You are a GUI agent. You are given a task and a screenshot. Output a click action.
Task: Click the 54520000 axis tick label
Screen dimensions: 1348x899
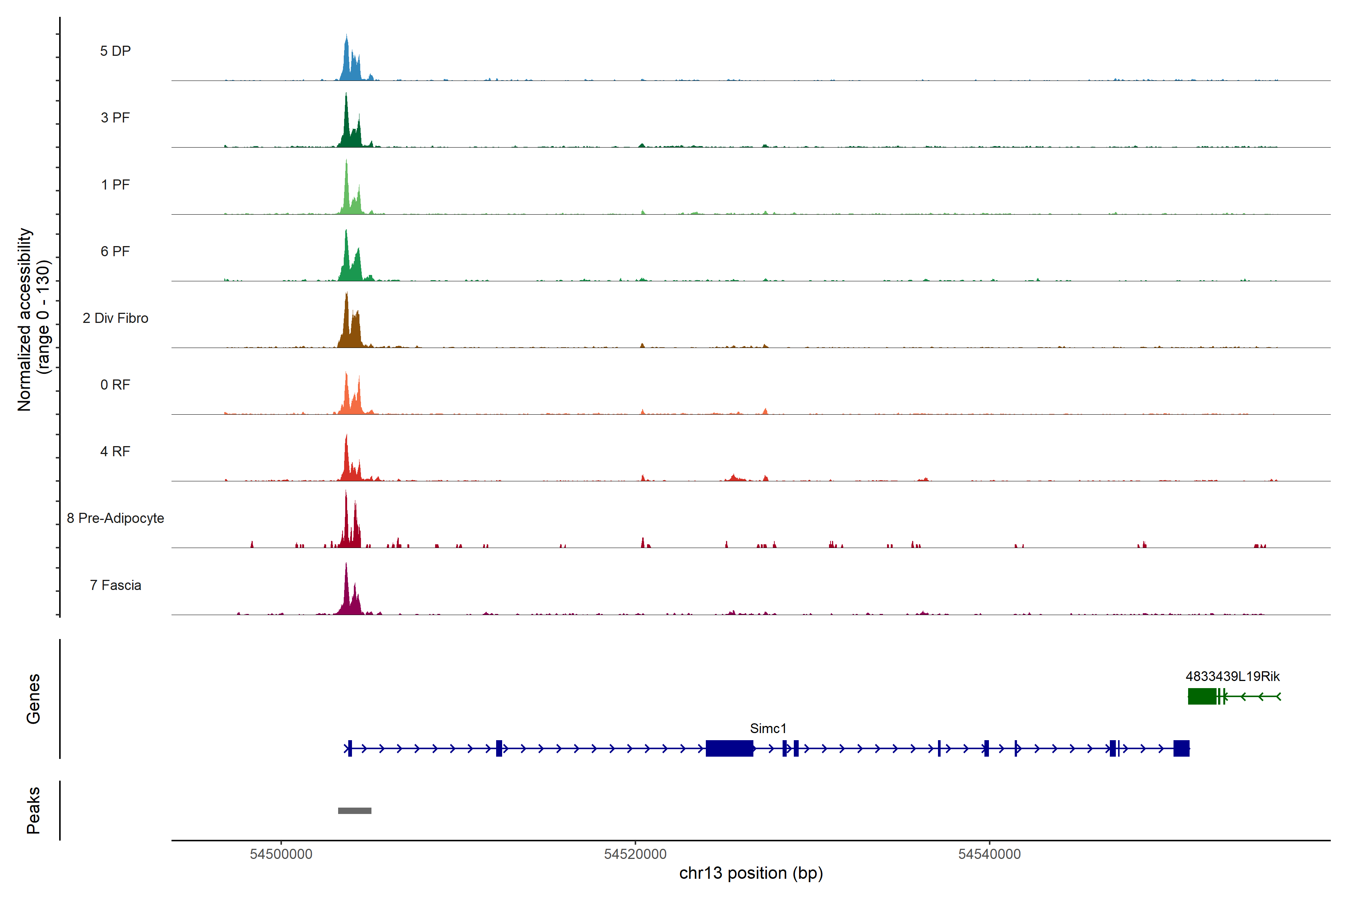click(635, 854)
